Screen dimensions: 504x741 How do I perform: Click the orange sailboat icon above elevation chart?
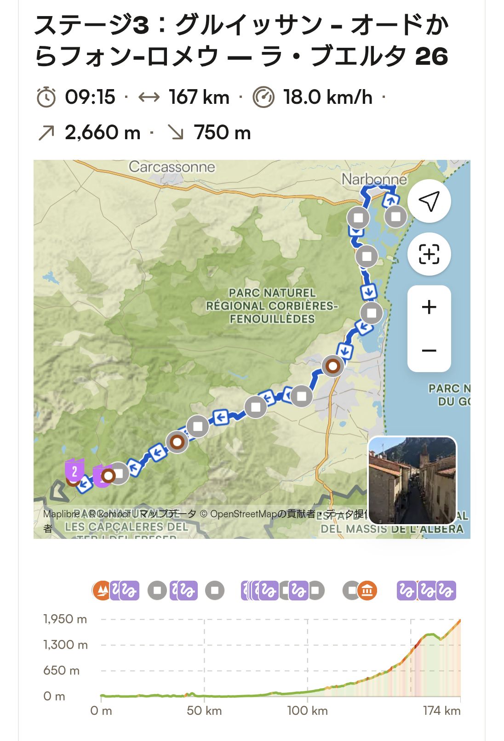pyautogui.click(x=102, y=590)
